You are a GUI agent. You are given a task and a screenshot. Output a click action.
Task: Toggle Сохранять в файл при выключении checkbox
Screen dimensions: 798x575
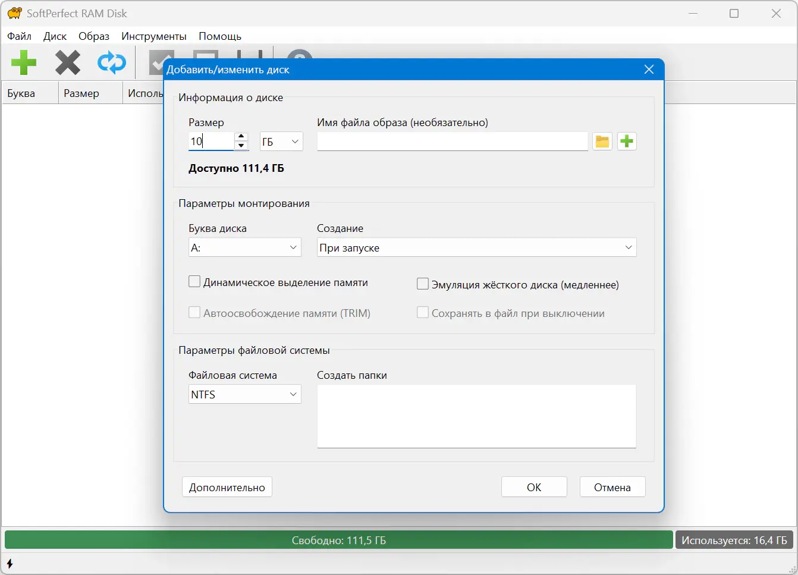423,313
